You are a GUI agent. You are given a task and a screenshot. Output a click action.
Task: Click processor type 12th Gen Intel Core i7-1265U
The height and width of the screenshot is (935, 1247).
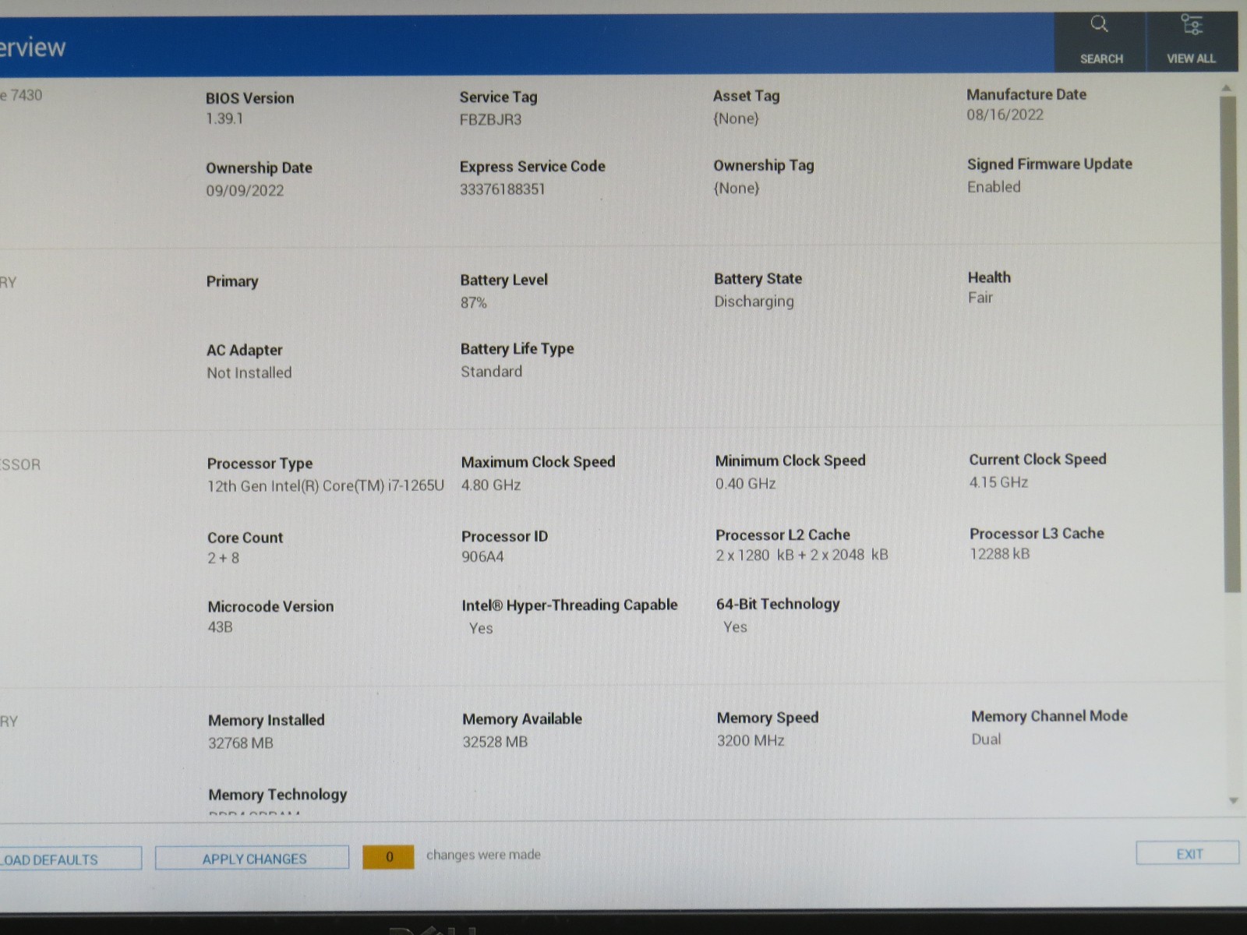[326, 486]
